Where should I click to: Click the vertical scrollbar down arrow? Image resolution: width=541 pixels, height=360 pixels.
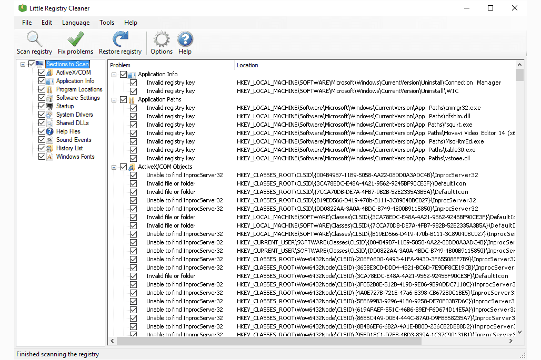(x=519, y=332)
